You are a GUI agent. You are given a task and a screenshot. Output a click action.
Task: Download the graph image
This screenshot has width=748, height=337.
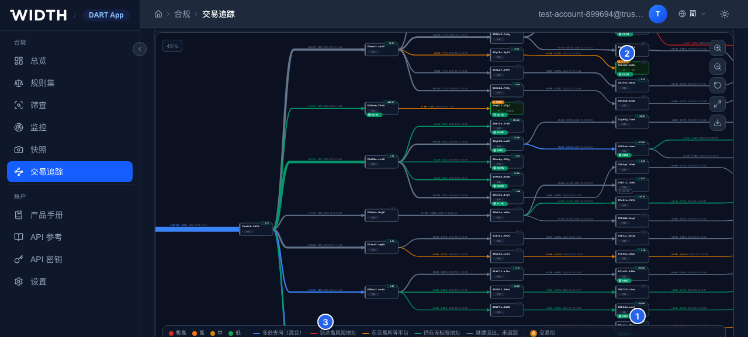pyautogui.click(x=718, y=123)
